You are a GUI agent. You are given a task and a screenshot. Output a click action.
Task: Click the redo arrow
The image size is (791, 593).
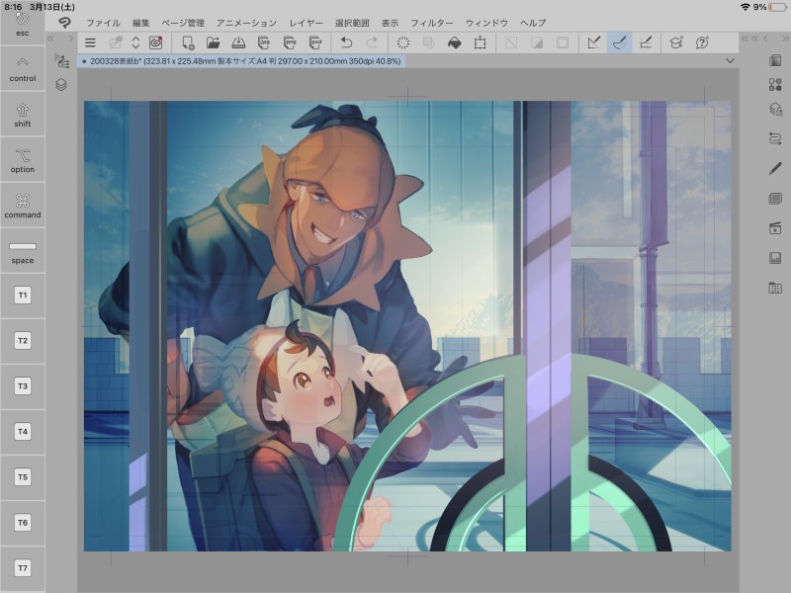(x=372, y=42)
